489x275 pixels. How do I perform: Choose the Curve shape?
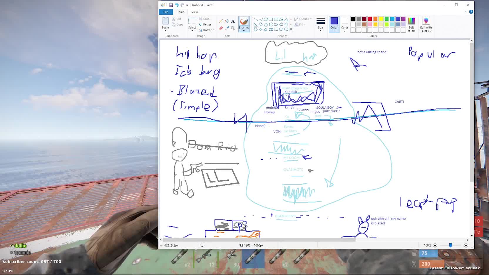261,19
